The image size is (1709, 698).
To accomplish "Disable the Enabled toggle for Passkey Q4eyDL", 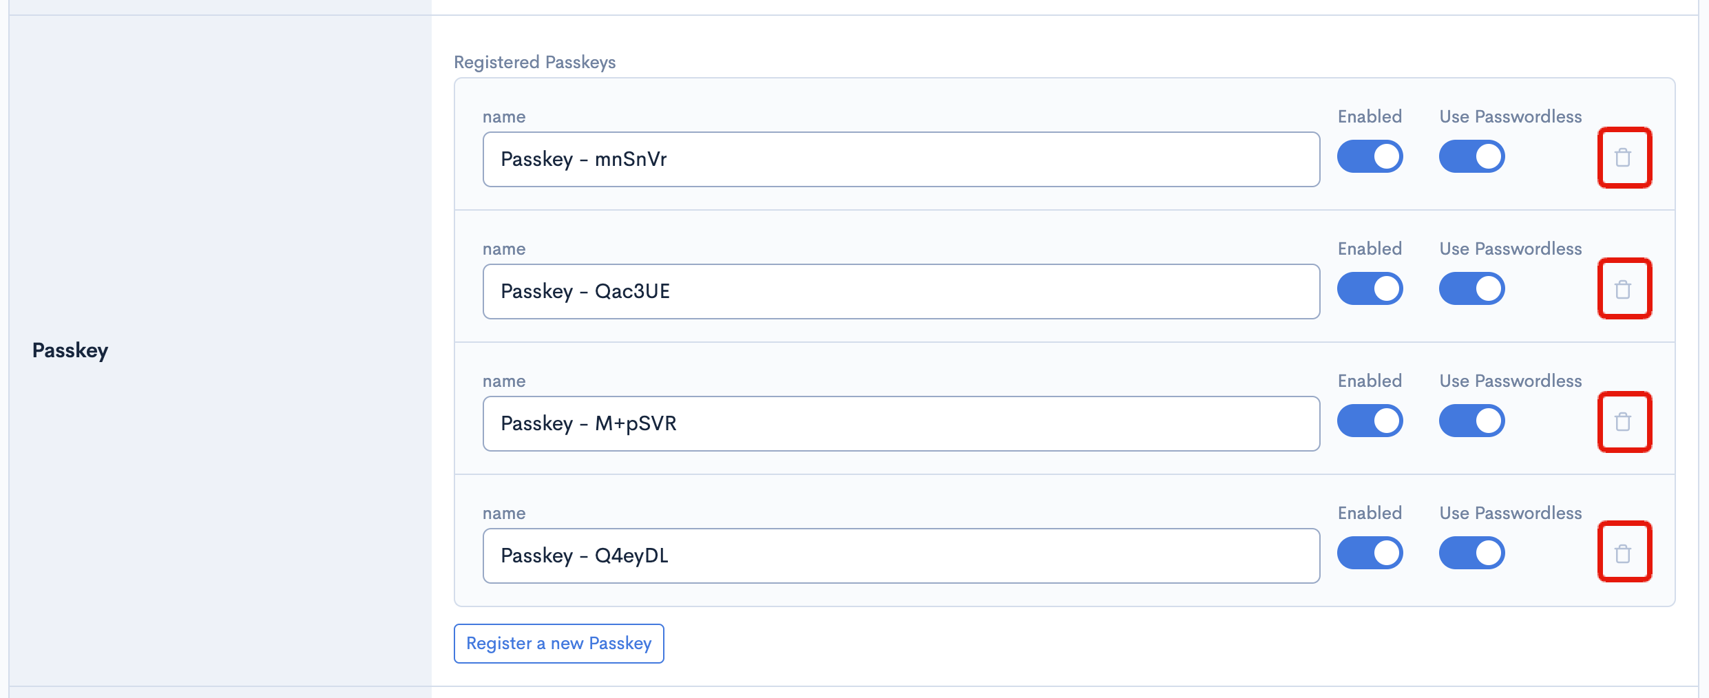I will [x=1370, y=553].
